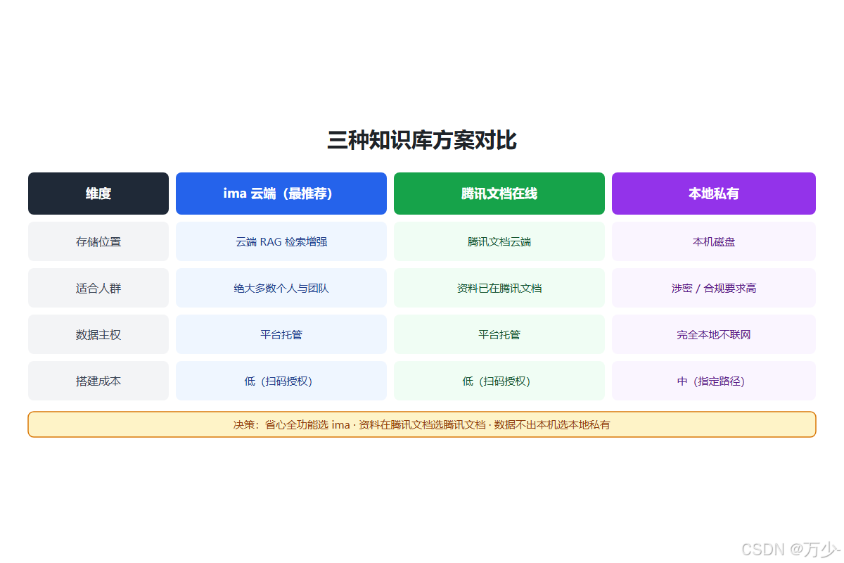
Task: Click the 涉密 / 合规要求高 cell
Action: pyautogui.click(x=714, y=288)
